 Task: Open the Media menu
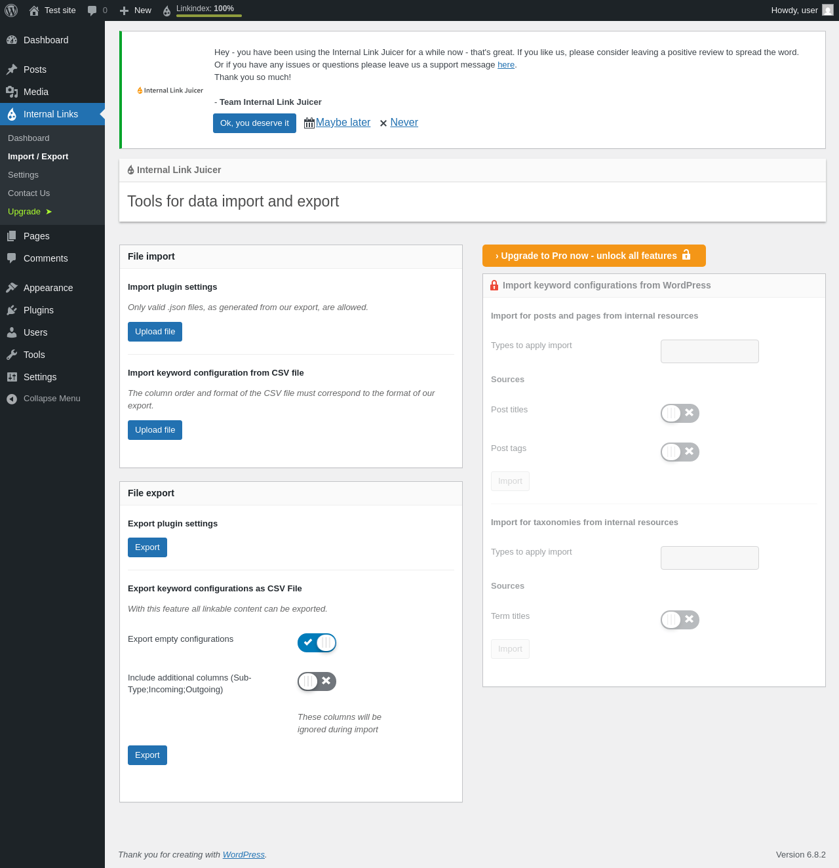pos(52,92)
